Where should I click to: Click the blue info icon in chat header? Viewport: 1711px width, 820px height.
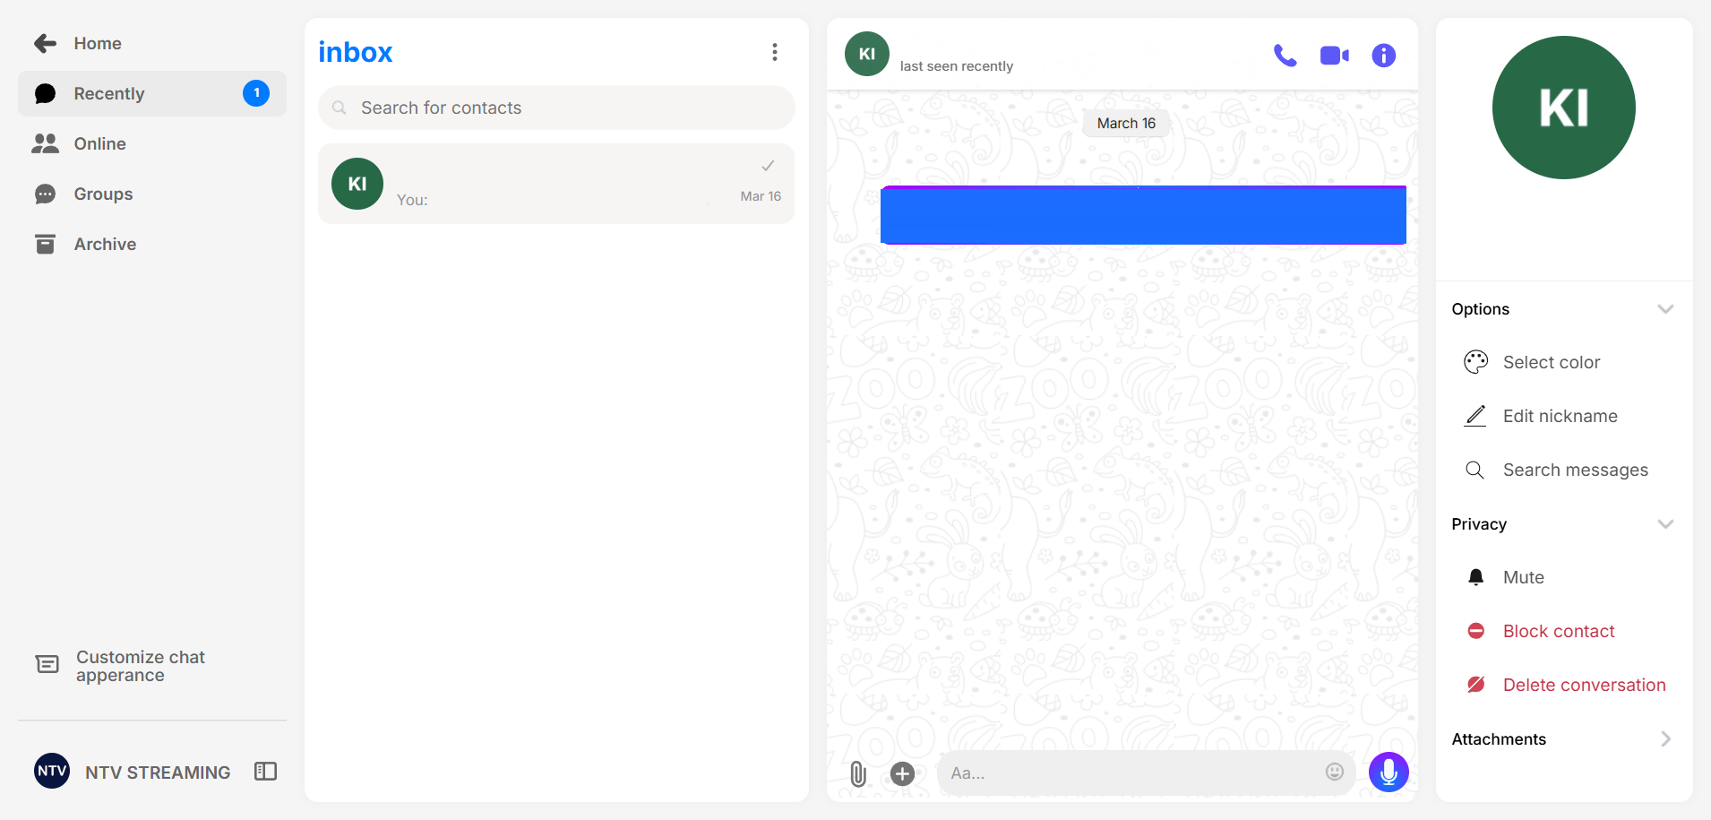tap(1383, 56)
